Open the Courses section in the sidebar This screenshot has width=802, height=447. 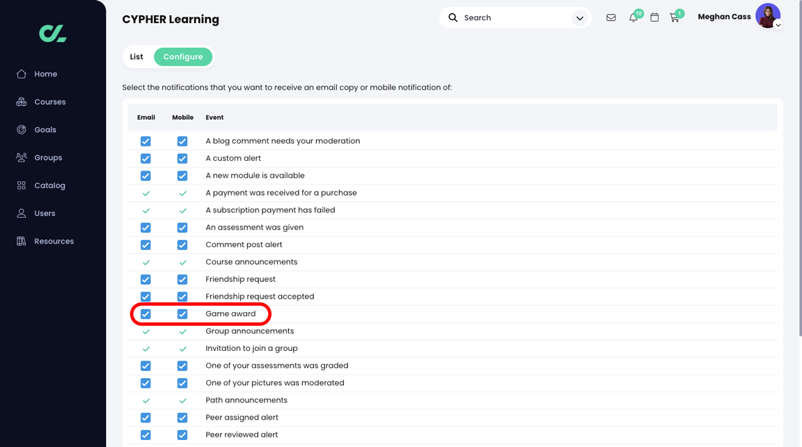[x=49, y=102]
